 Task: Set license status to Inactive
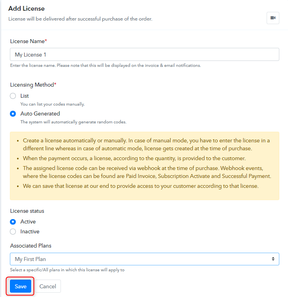coord(13,231)
